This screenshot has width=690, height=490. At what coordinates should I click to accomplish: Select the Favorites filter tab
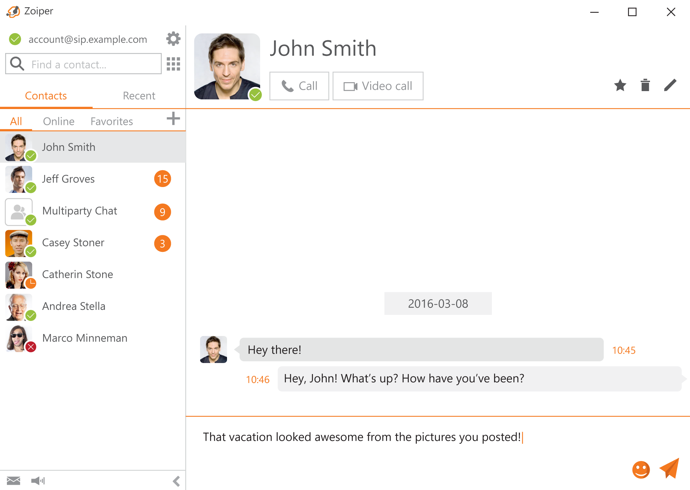[111, 120]
